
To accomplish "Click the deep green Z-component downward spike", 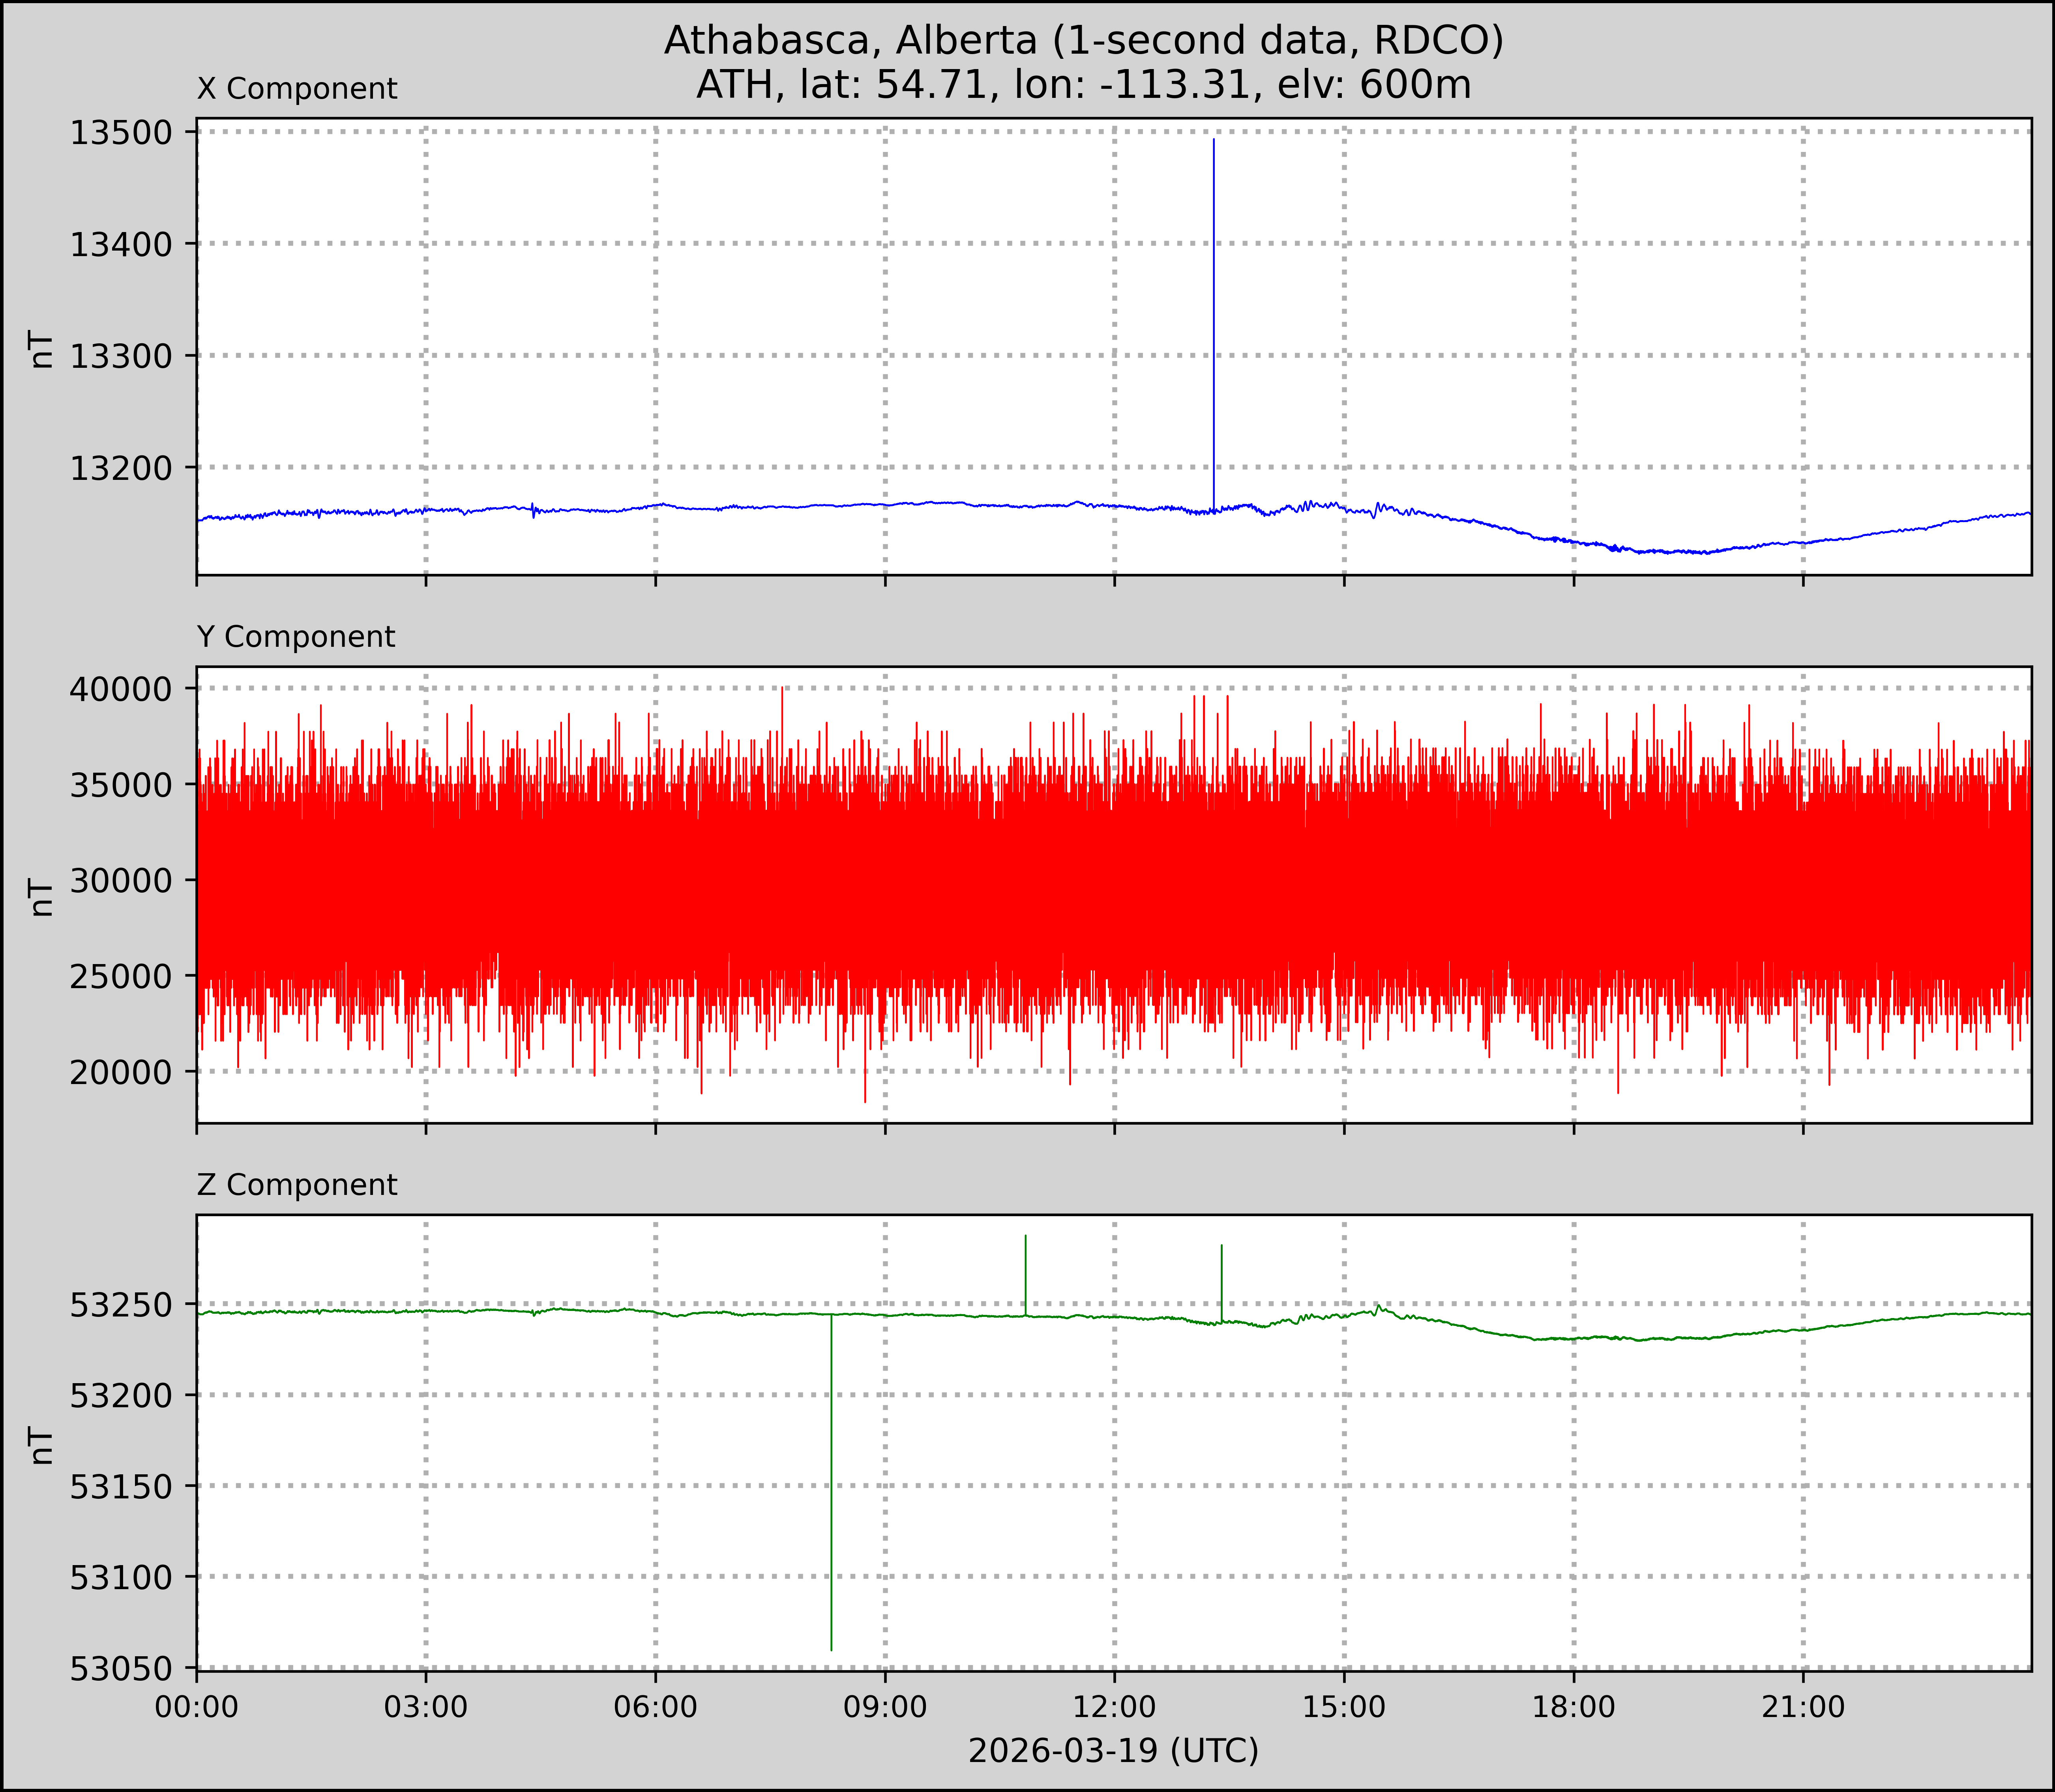I will click(x=831, y=1480).
